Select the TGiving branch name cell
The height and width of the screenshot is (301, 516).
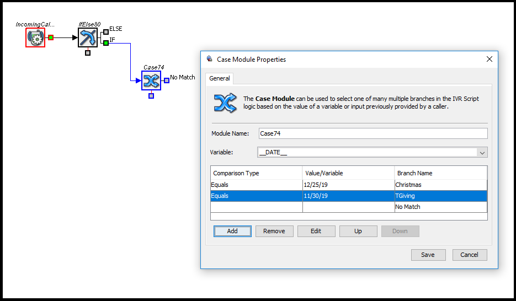(x=440, y=196)
